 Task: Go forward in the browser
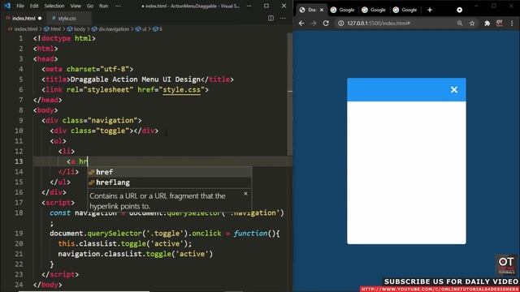tap(314, 24)
